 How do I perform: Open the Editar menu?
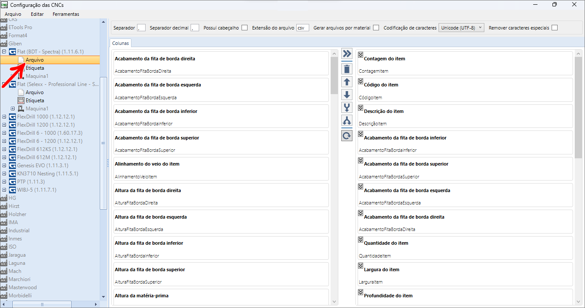point(37,14)
